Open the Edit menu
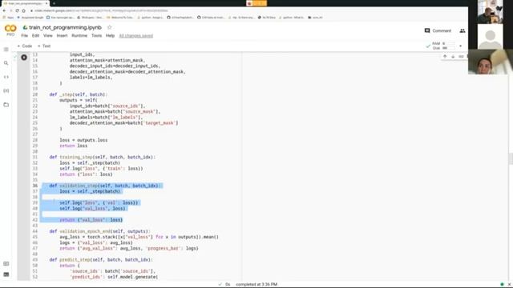This screenshot has height=288, width=513. [35, 35]
